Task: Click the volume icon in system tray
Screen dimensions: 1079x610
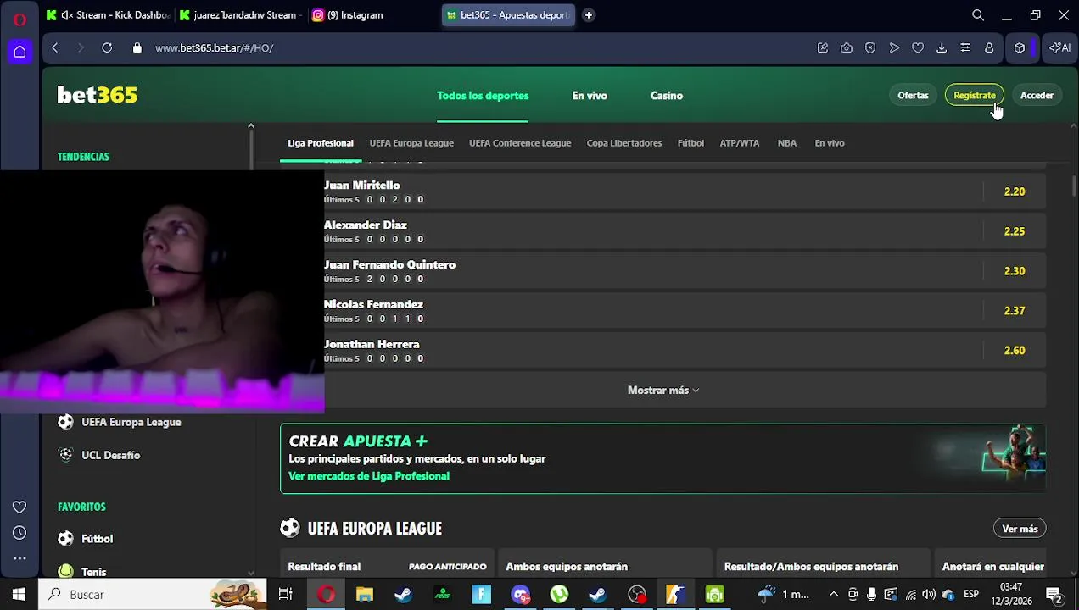Action: (929, 595)
